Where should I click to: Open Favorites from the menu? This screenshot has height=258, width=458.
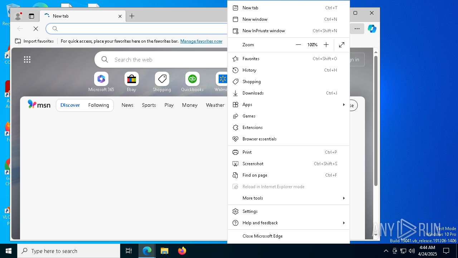pos(288,59)
